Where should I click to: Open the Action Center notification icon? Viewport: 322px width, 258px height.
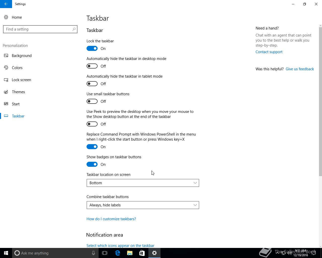tap(314, 253)
